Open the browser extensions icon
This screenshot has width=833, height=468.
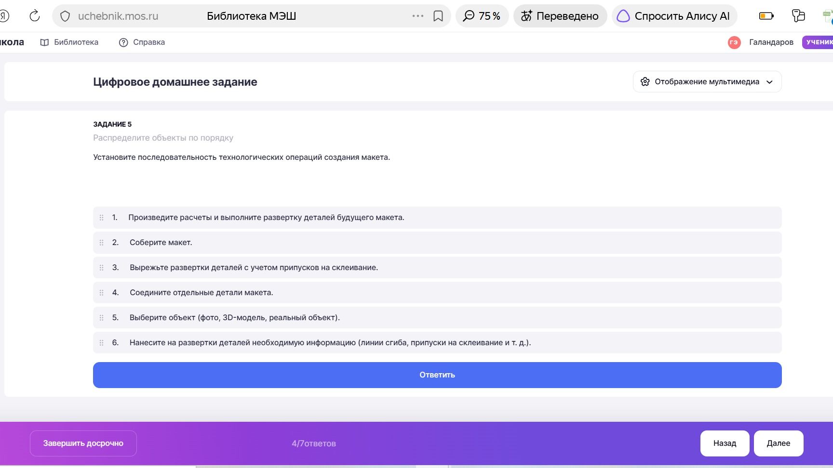click(x=798, y=16)
